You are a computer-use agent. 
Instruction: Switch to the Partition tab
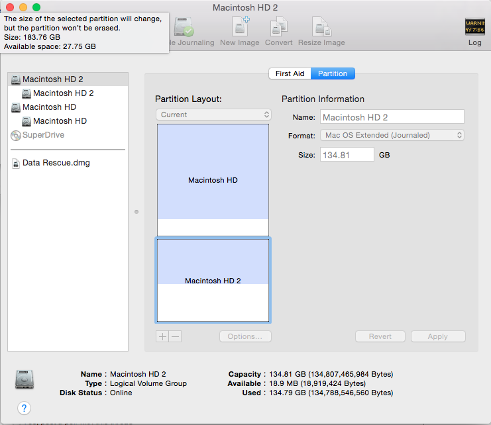point(333,73)
